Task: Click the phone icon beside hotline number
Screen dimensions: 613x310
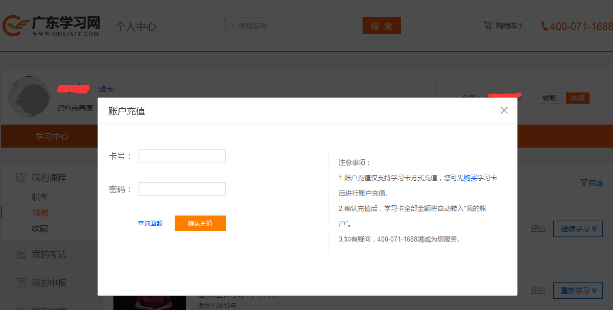Action: click(x=545, y=26)
